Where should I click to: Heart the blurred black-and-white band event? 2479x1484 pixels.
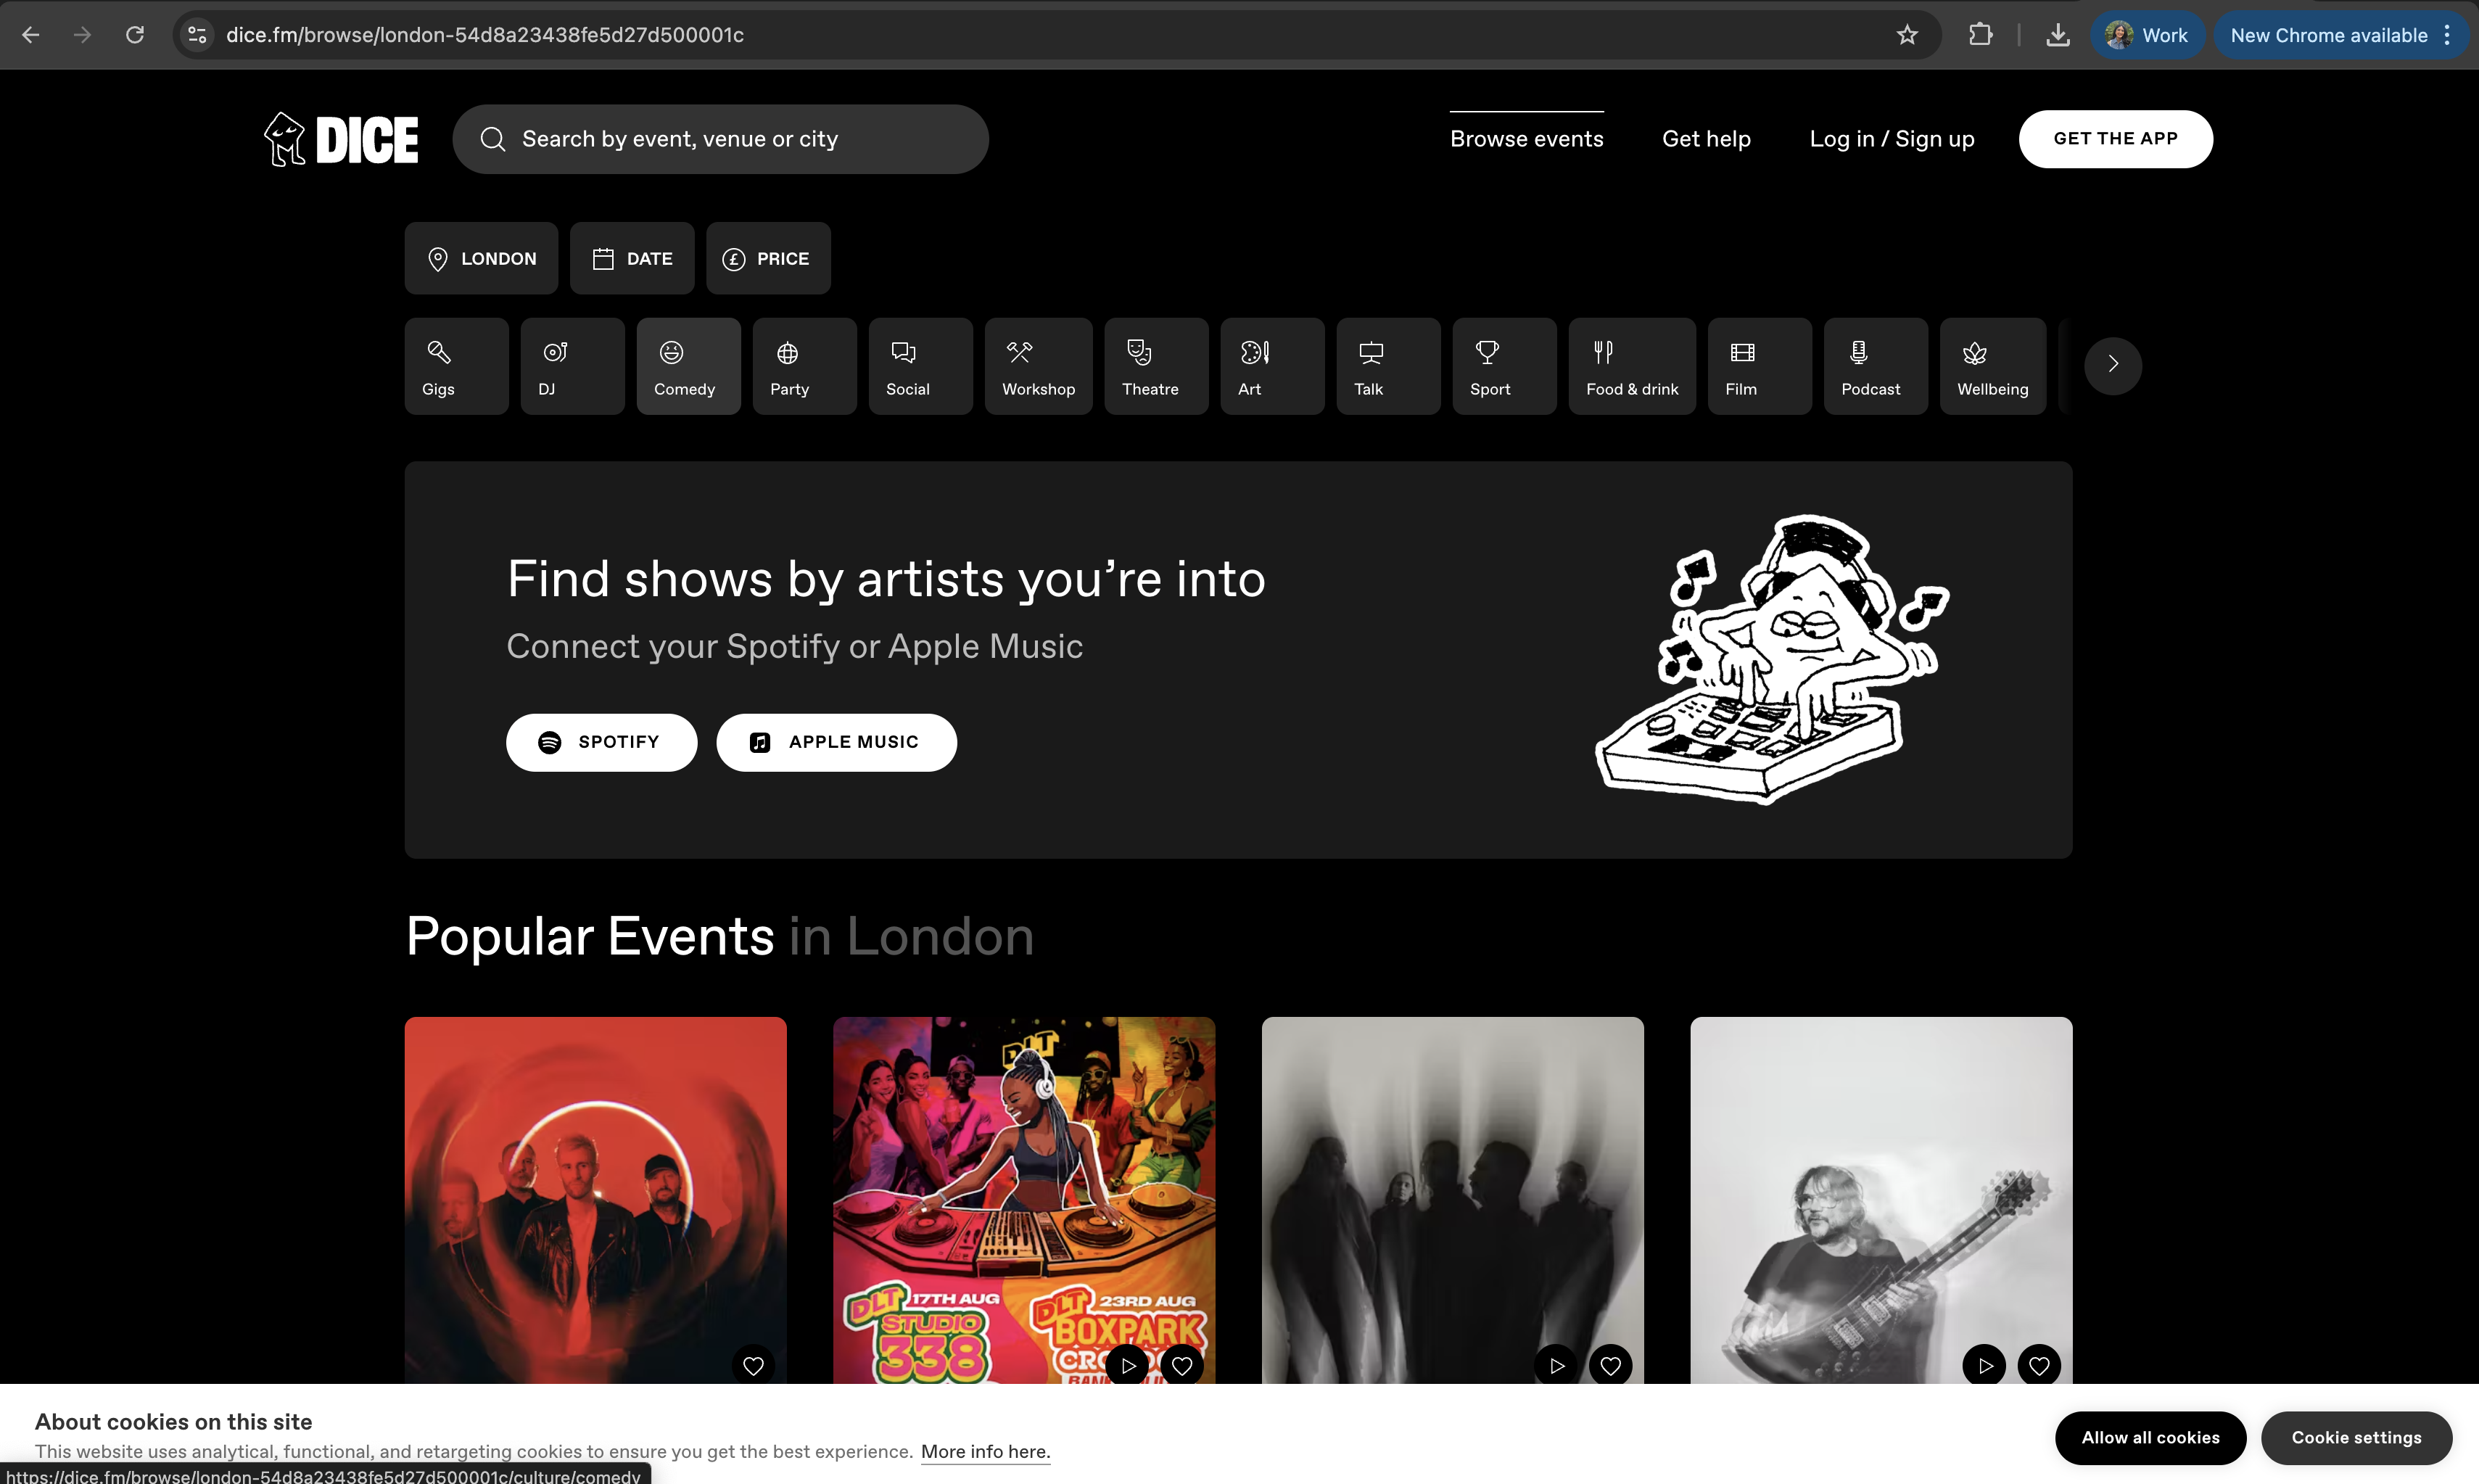coord(1610,1366)
